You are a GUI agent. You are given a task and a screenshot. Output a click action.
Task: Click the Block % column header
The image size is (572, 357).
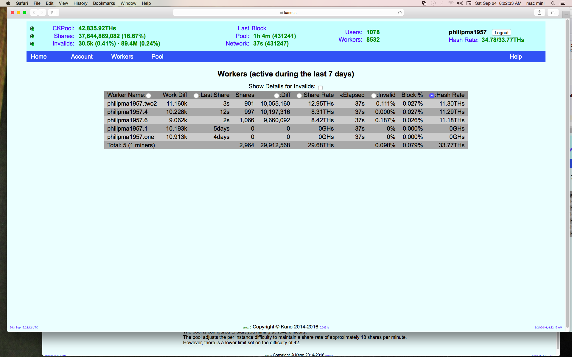(412, 95)
